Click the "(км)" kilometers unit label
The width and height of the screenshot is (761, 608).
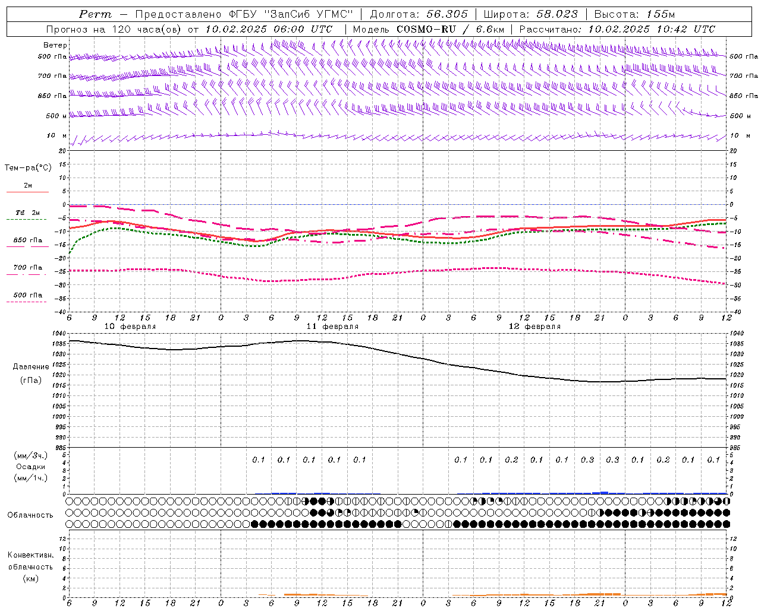31,578
